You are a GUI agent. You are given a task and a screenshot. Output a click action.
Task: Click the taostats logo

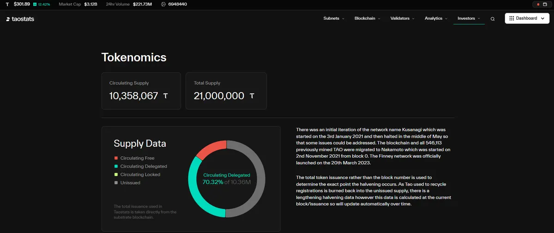[x=20, y=19]
